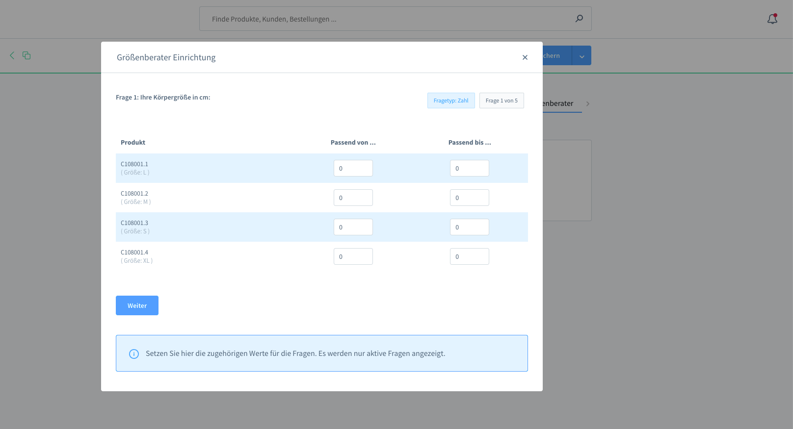Screen dimensions: 793x429
Task: Open the notifications bell
Action: (x=772, y=19)
